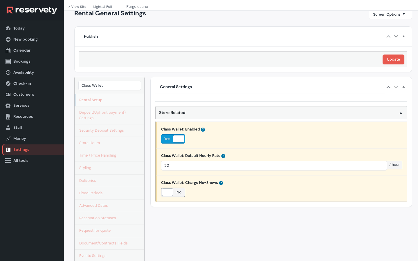418x261 pixels.
Task: Open Store Hours tab
Action: point(109,143)
